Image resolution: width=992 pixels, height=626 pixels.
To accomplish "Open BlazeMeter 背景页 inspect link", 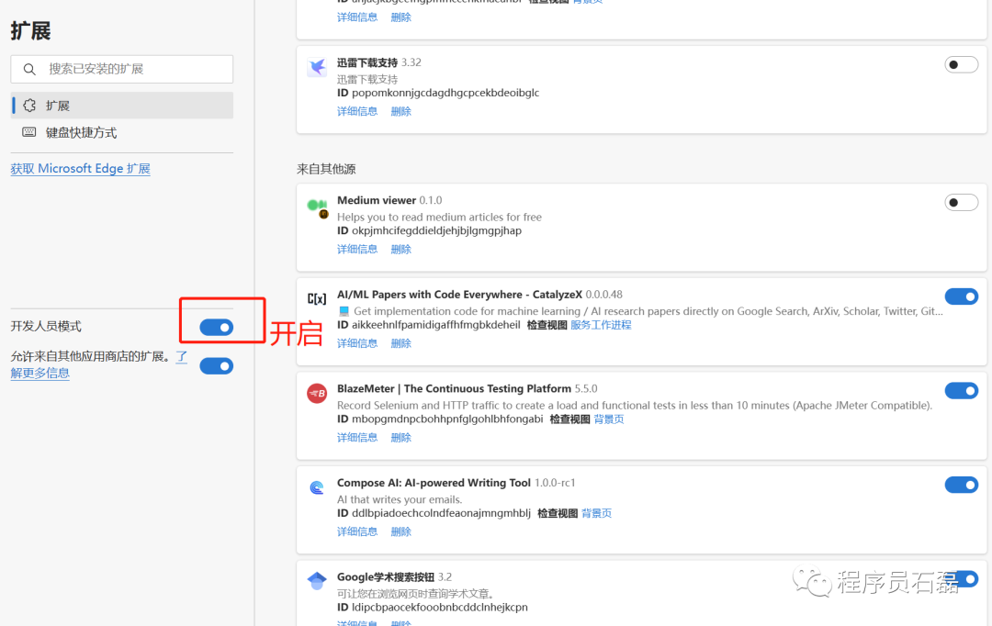I will 609,419.
